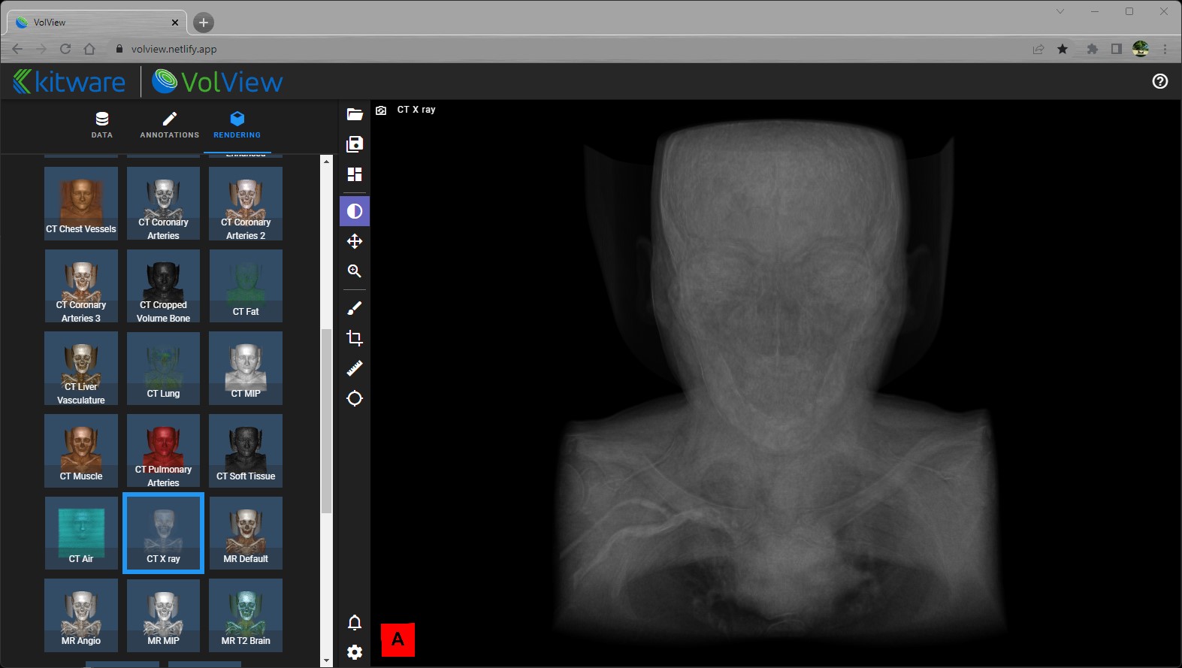Take a screenshot of CT X ray view

(381, 110)
